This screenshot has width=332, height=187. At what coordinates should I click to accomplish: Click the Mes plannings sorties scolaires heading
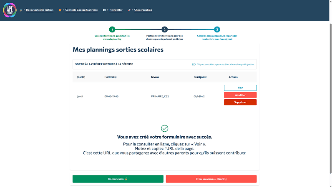click(118, 49)
